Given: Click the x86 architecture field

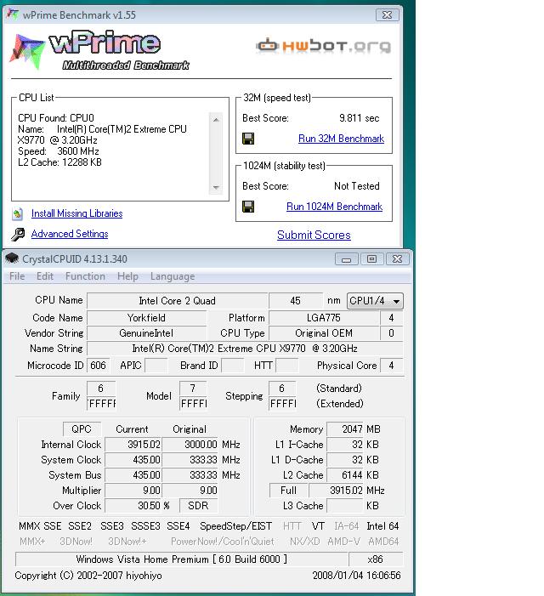Looking at the screenshot, I should [376, 559].
